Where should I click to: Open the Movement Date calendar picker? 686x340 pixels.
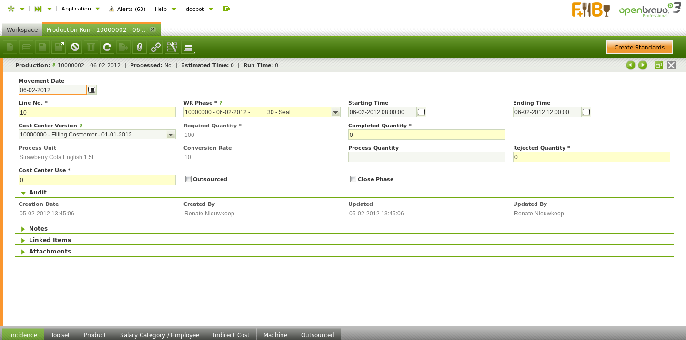click(92, 90)
